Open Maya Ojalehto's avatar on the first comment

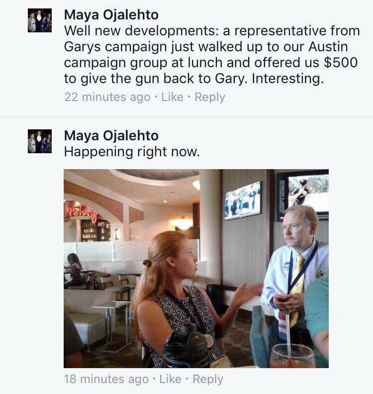(40, 20)
